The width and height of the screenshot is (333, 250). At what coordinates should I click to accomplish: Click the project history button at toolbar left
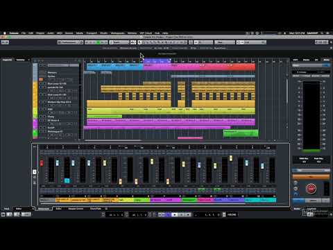coord(5,42)
